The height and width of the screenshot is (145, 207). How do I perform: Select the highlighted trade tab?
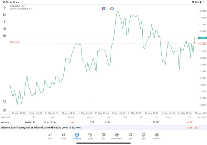pyautogui.click(x=77, y=136)
